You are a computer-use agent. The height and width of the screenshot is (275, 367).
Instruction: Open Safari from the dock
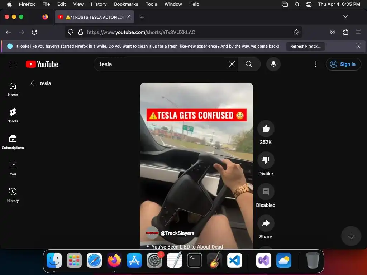(94, 260)
